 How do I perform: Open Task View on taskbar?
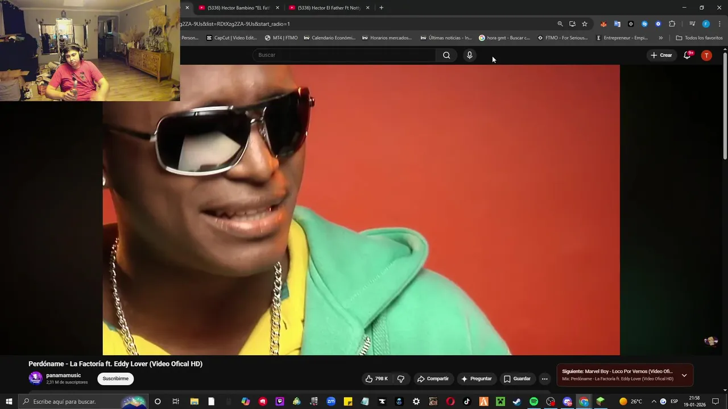[x=176, y=402]
